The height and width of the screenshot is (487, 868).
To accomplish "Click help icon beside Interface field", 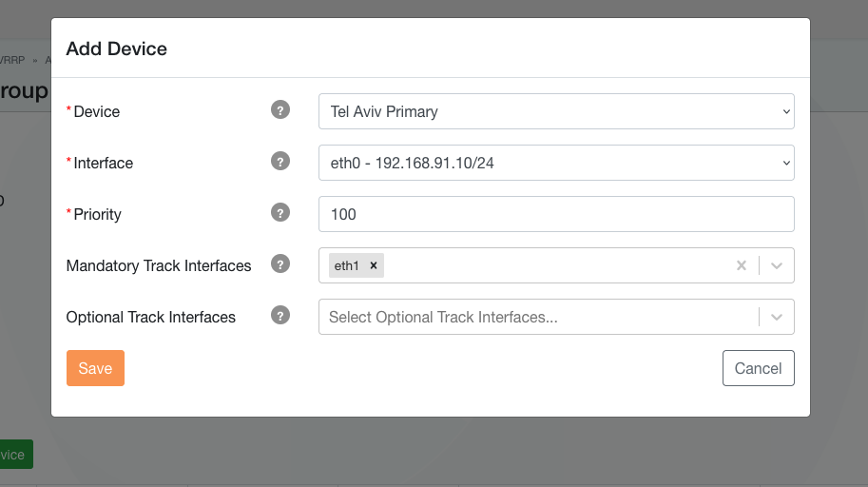I will pyautogui.click(x=280, y=162).
